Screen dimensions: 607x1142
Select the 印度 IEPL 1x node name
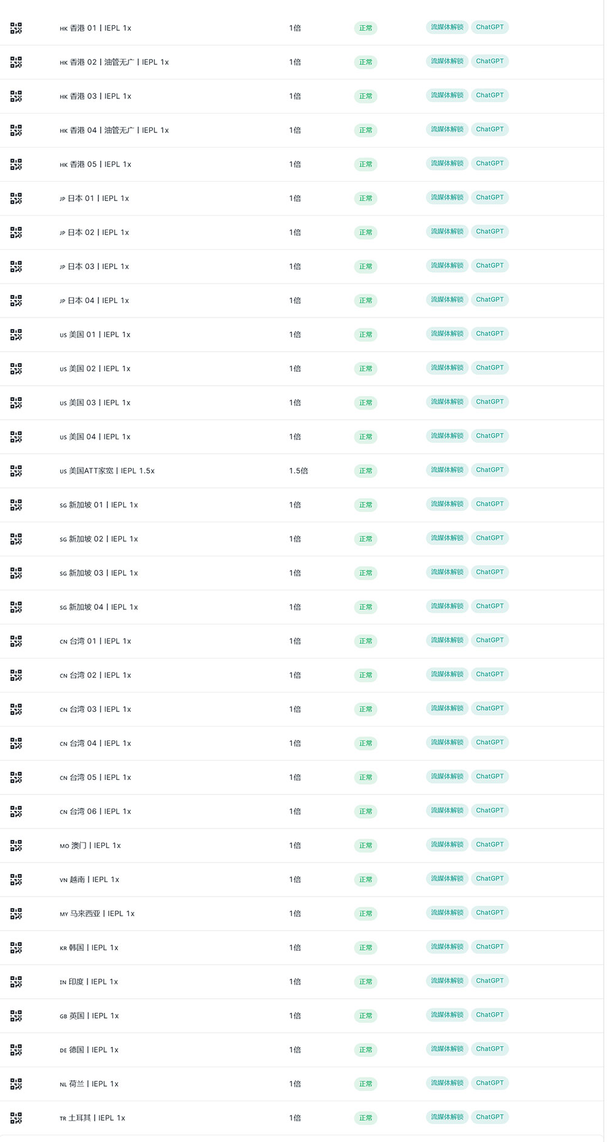click(x=89, y=982)
